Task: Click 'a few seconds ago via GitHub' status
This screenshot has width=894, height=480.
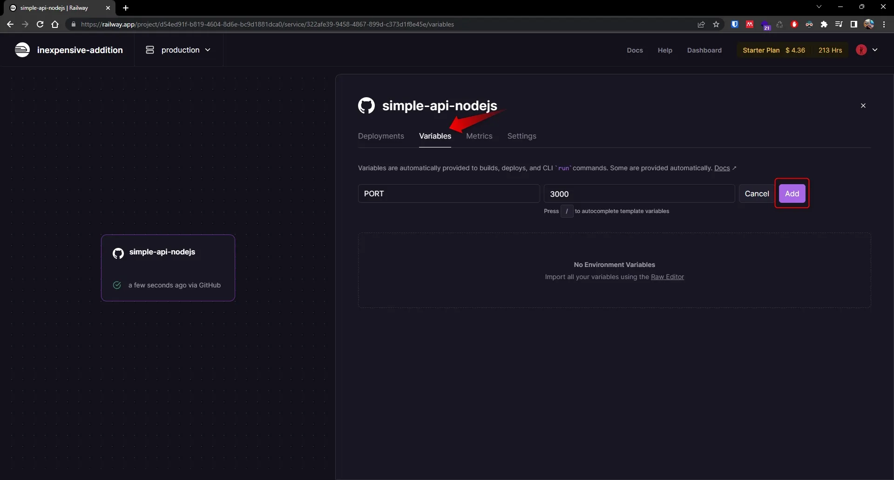Action: [x=175, y=285]
